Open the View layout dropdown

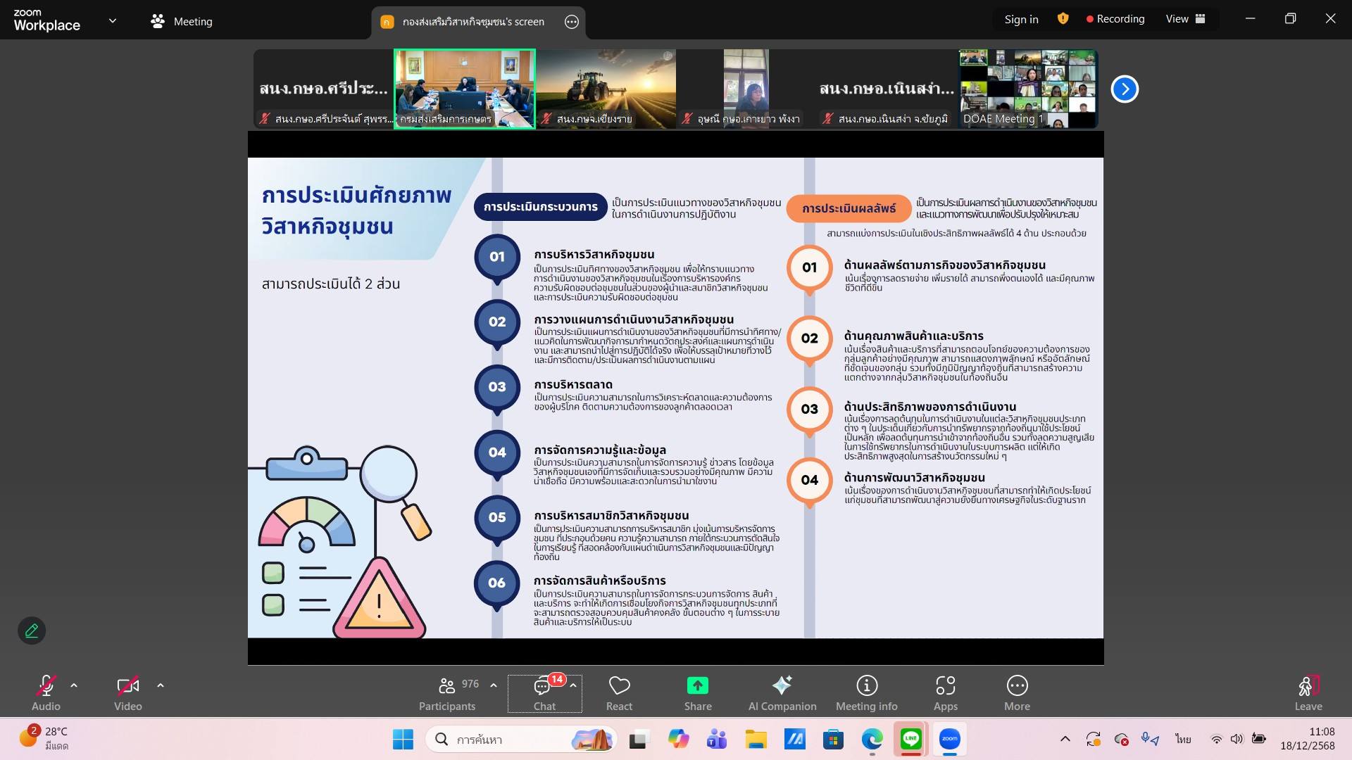click(1185, 19)
